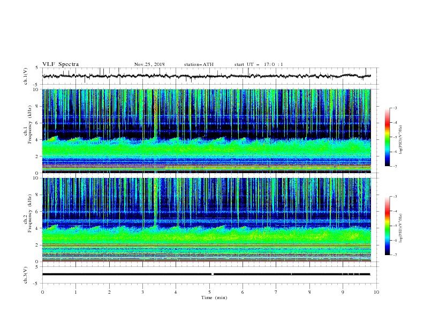
Task: Click the ch.2 colorbar tick label "-7"
Action: click(395, 255)
